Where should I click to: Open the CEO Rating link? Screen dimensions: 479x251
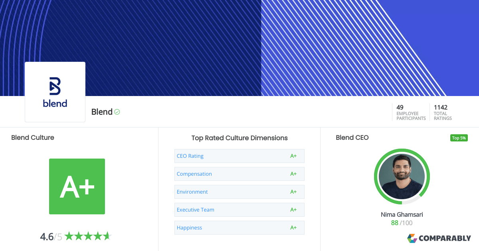[190, 156]
